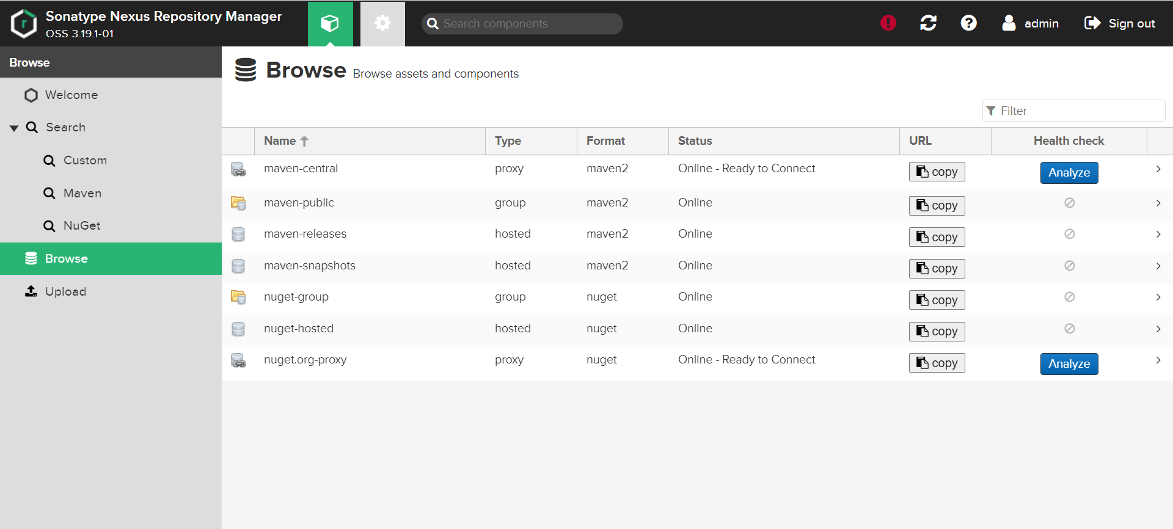1173x529 pixels.
Task: Expand maven-public row chevron
Action: pos(1158,203)
